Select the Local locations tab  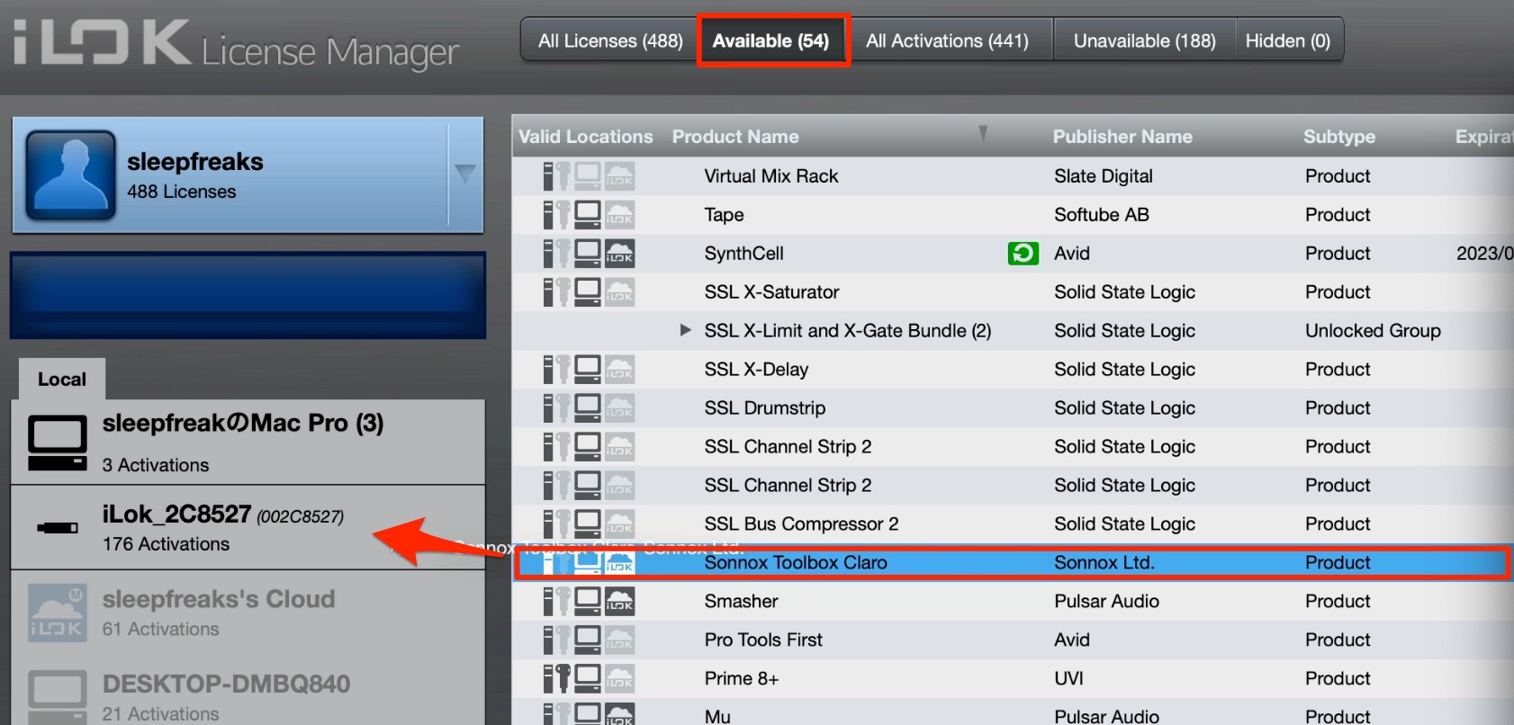[x=62, y=379]
